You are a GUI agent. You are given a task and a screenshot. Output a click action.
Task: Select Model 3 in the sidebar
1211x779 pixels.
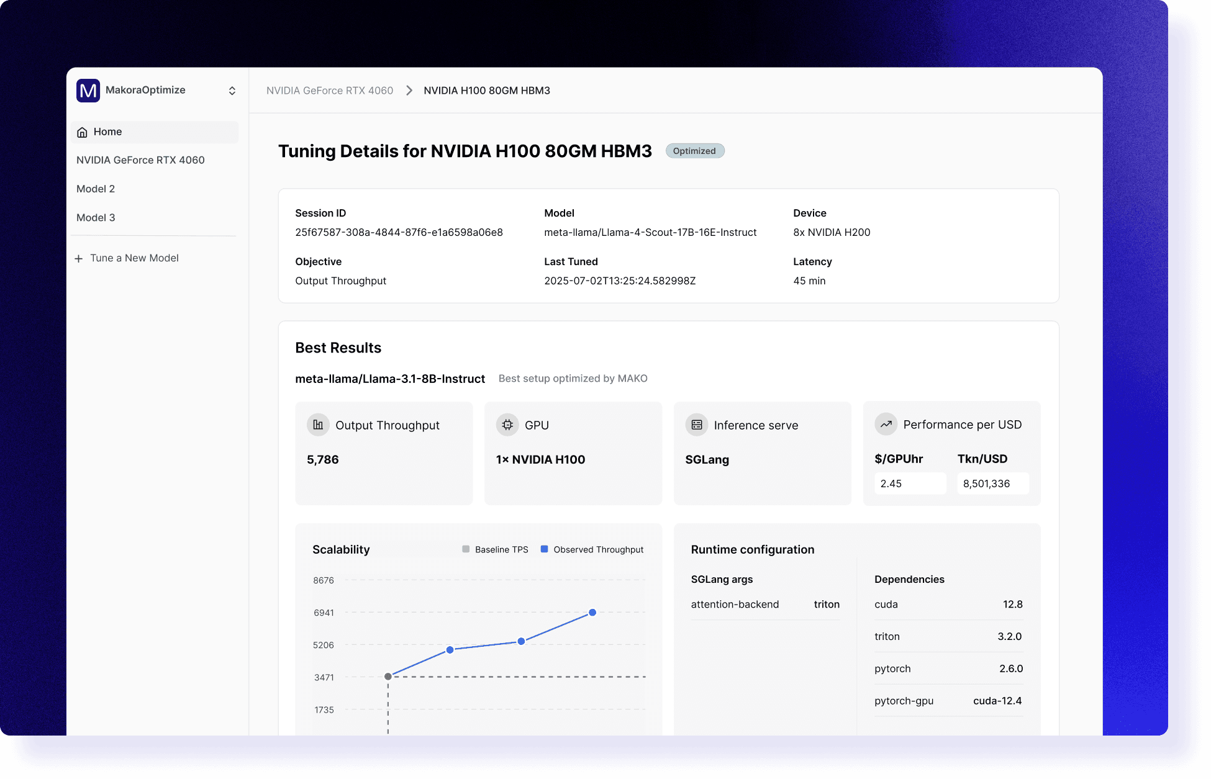click(x=96, y=218)
